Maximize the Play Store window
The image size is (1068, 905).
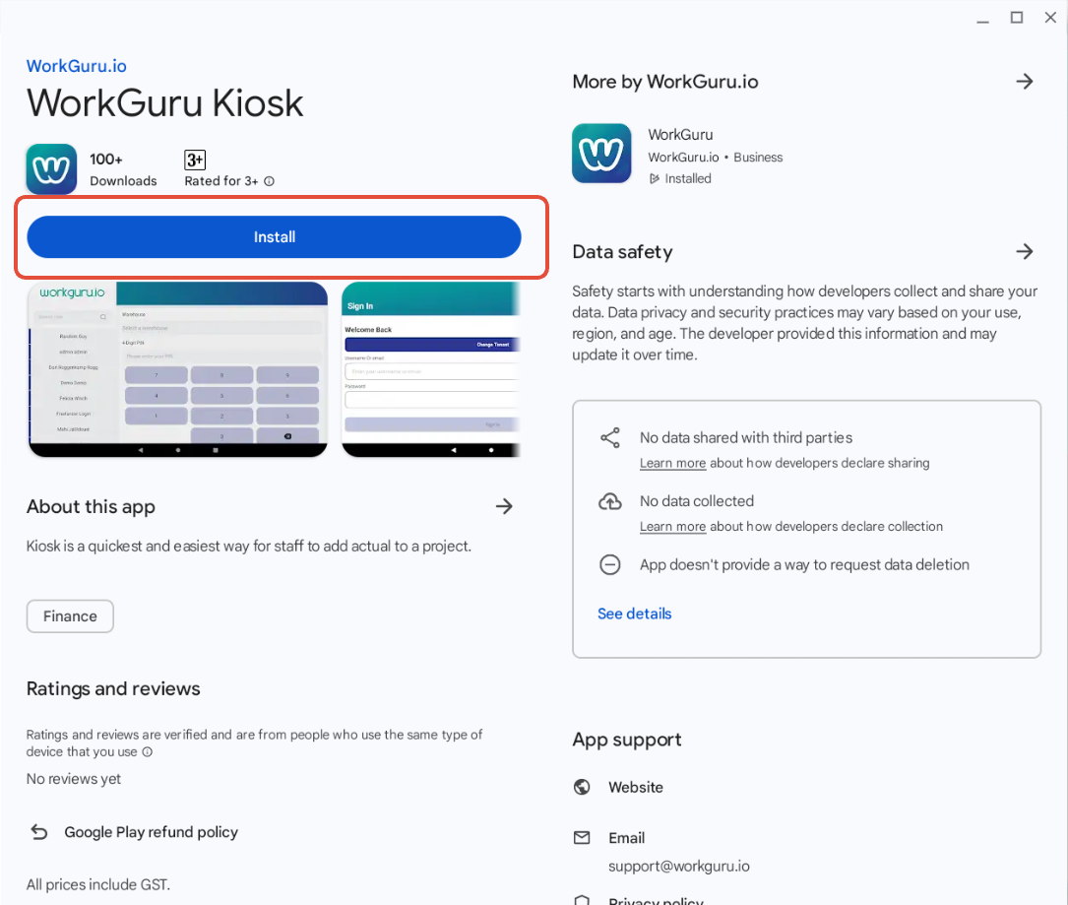[x=1016, y=18]
